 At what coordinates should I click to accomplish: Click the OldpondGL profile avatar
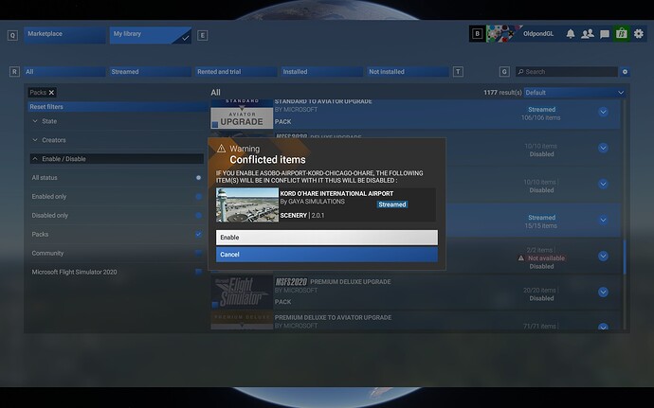tap(504, 34)
